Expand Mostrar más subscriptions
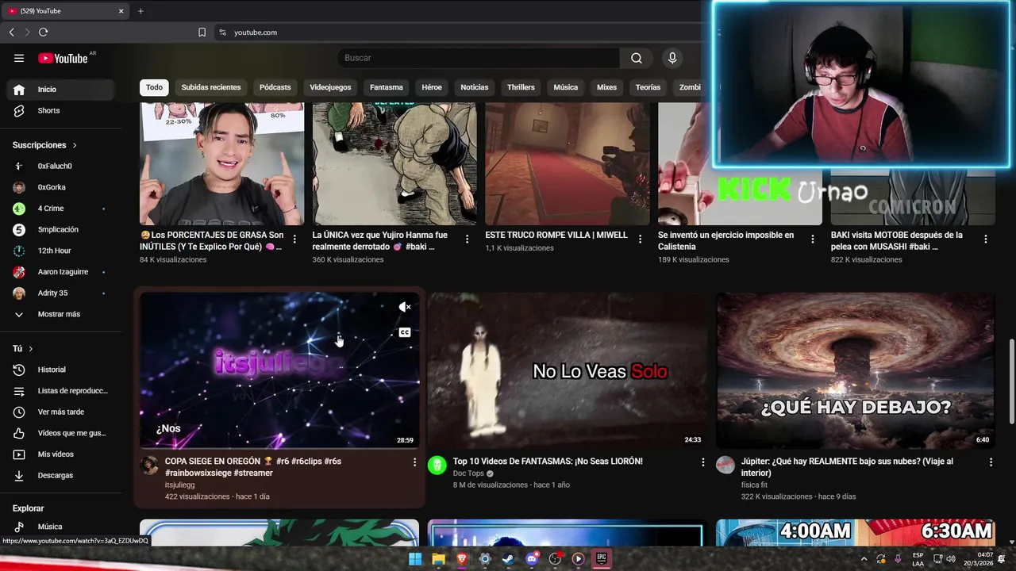This screenshot has width=1016, height=571. click(60, 314)
